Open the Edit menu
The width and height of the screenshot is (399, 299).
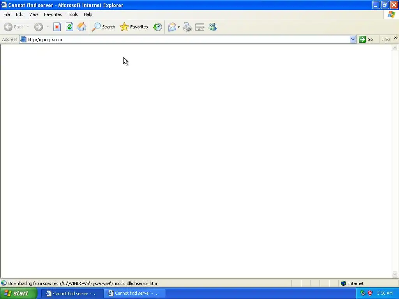click(19, 14)
